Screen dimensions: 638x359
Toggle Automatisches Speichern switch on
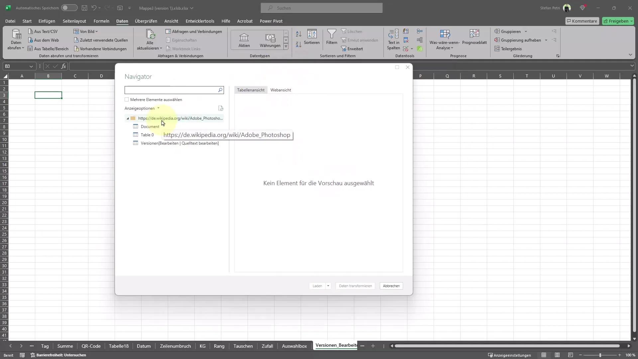coord(68,8)
